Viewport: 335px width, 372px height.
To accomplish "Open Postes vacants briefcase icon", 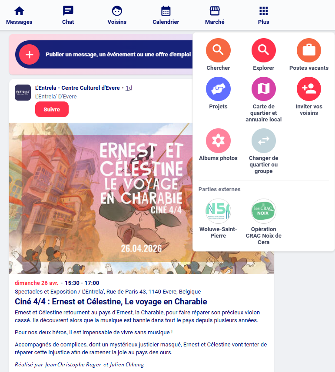I will [309, 50].
